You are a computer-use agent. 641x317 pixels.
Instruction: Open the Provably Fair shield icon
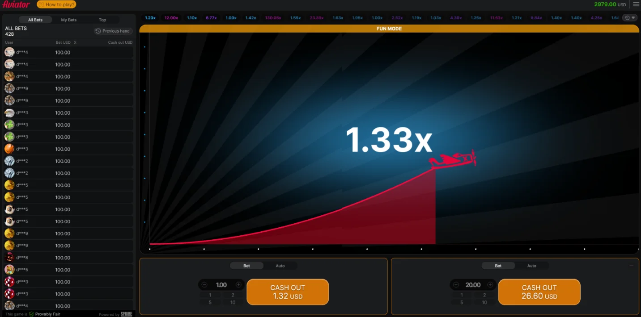pyautogui.click(x=31, y=314)
